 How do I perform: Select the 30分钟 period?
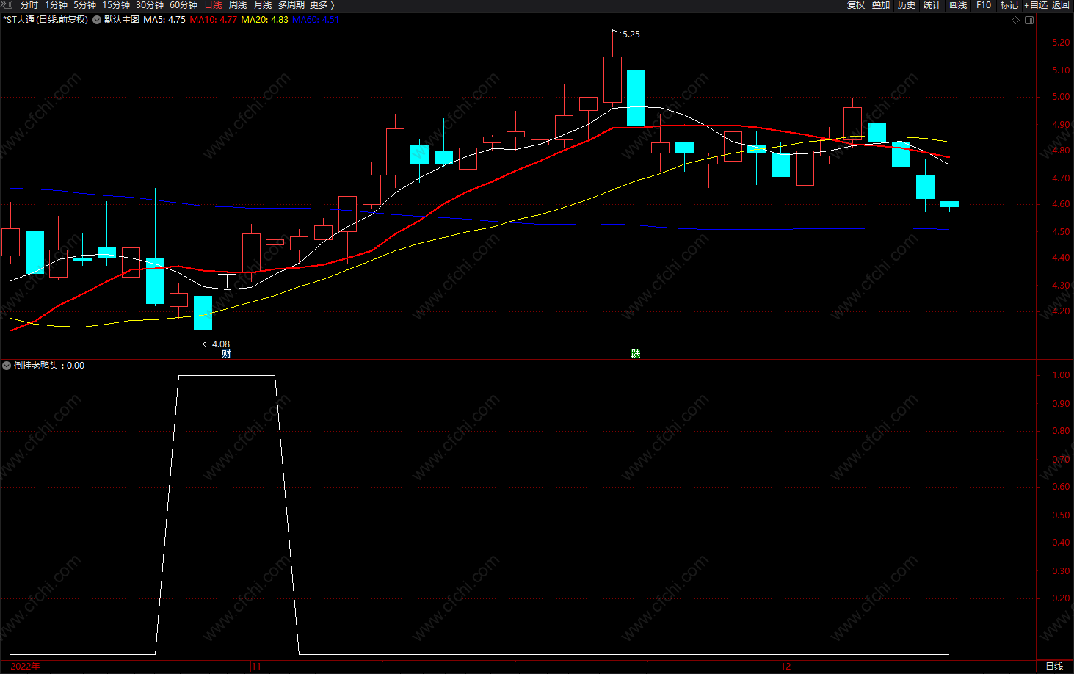(x=150, y=5)
